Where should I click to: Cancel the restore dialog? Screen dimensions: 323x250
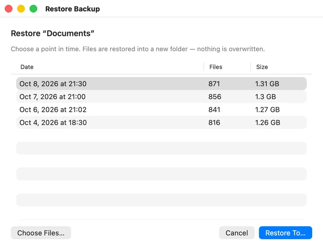[x=237, y=232]
